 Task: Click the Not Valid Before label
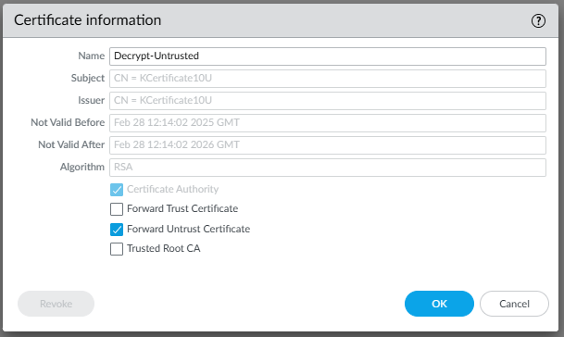68,122
